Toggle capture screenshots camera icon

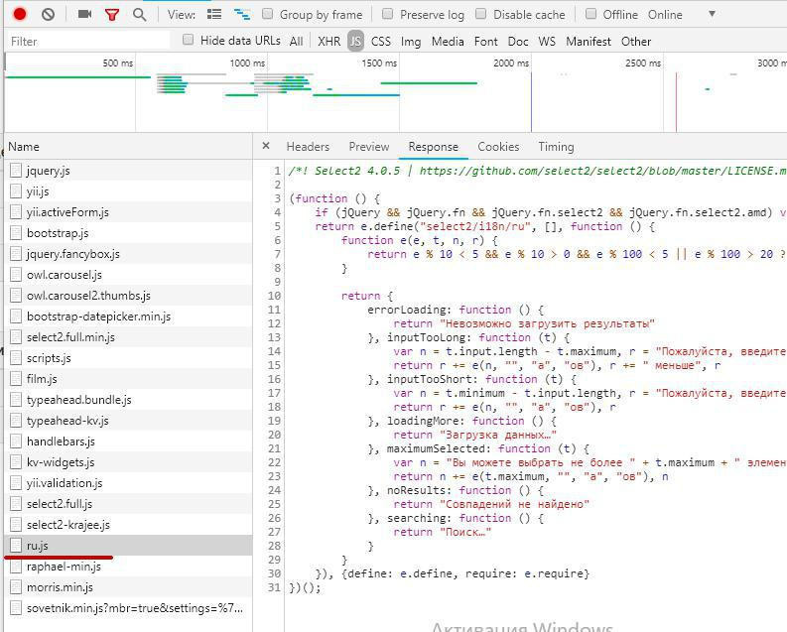point(84,14)
